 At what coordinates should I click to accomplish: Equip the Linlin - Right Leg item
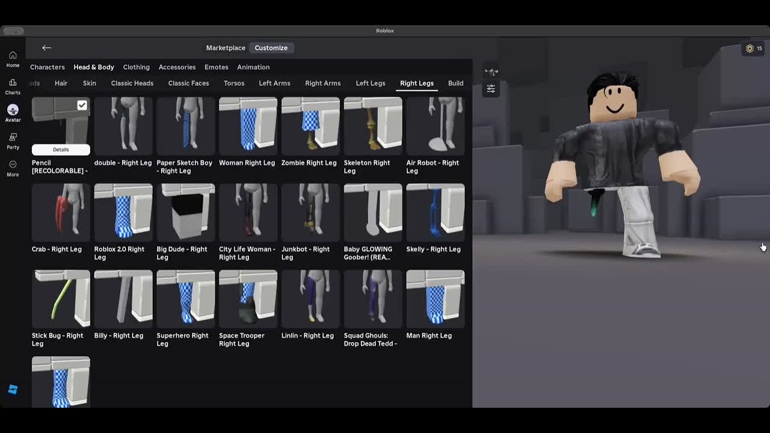click(310, 299)
